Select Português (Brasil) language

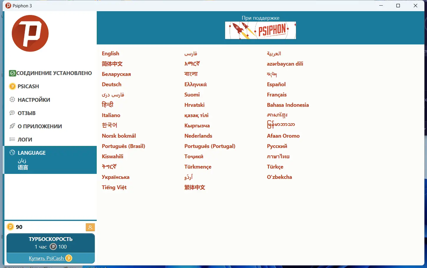[124, 146]
